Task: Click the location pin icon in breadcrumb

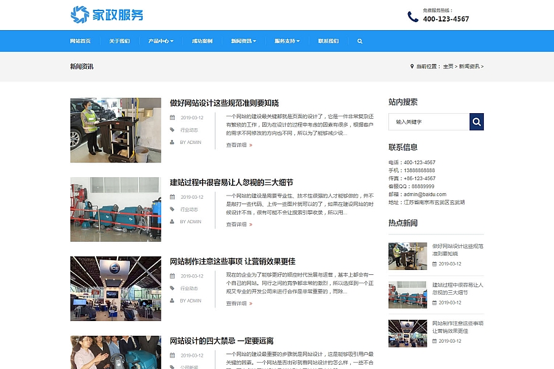Action: pos(412,66)
